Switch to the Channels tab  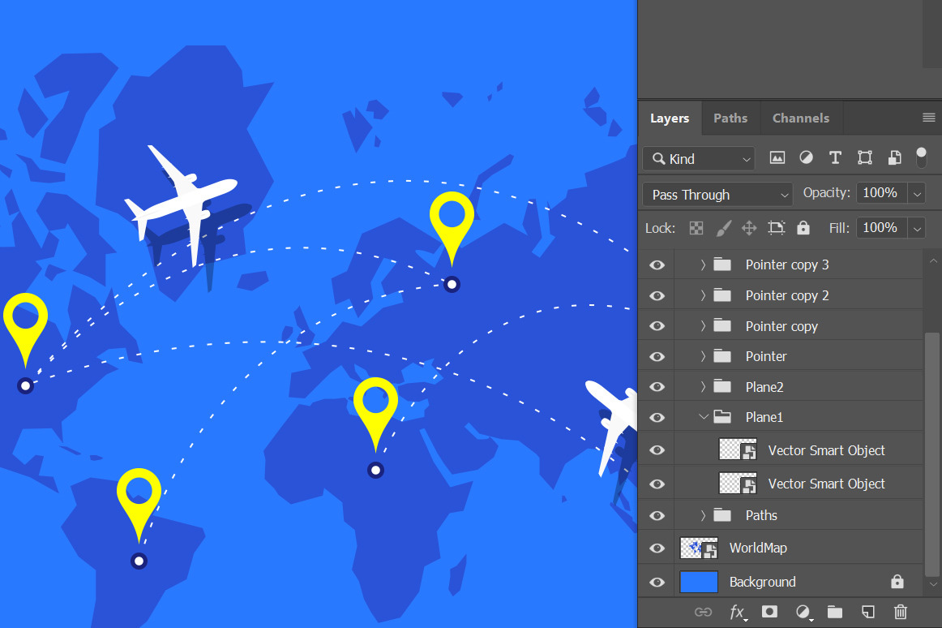800,118
